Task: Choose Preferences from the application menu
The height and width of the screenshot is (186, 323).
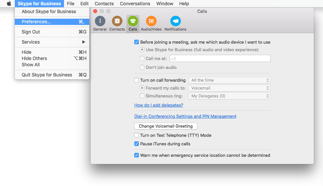Action: point(36,22)
